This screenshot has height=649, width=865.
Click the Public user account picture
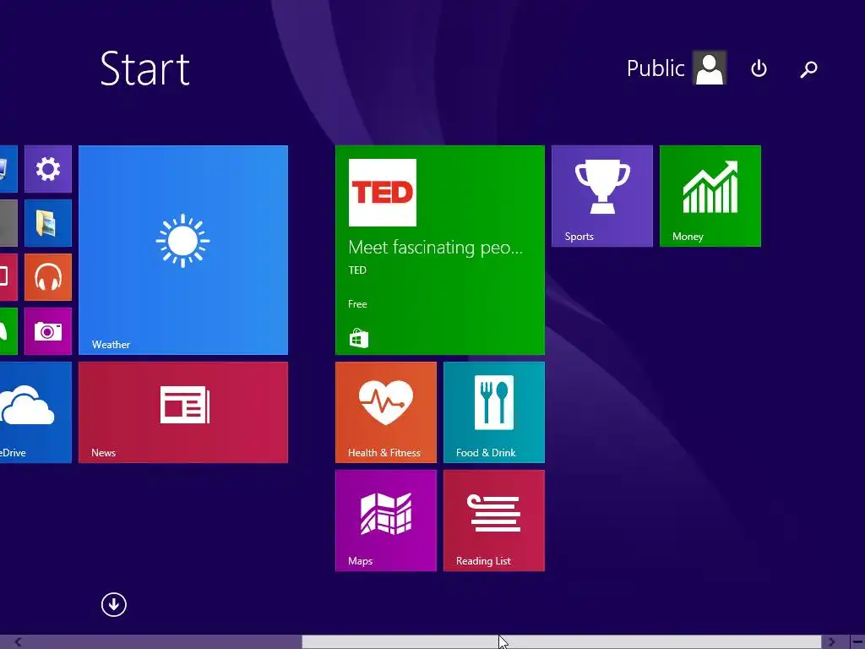click(x=710, y=68)
